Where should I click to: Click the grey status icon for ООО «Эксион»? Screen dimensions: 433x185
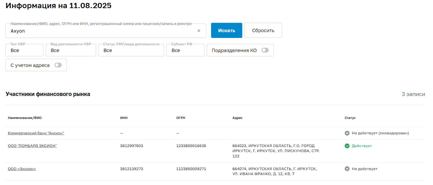coord(347,169)
